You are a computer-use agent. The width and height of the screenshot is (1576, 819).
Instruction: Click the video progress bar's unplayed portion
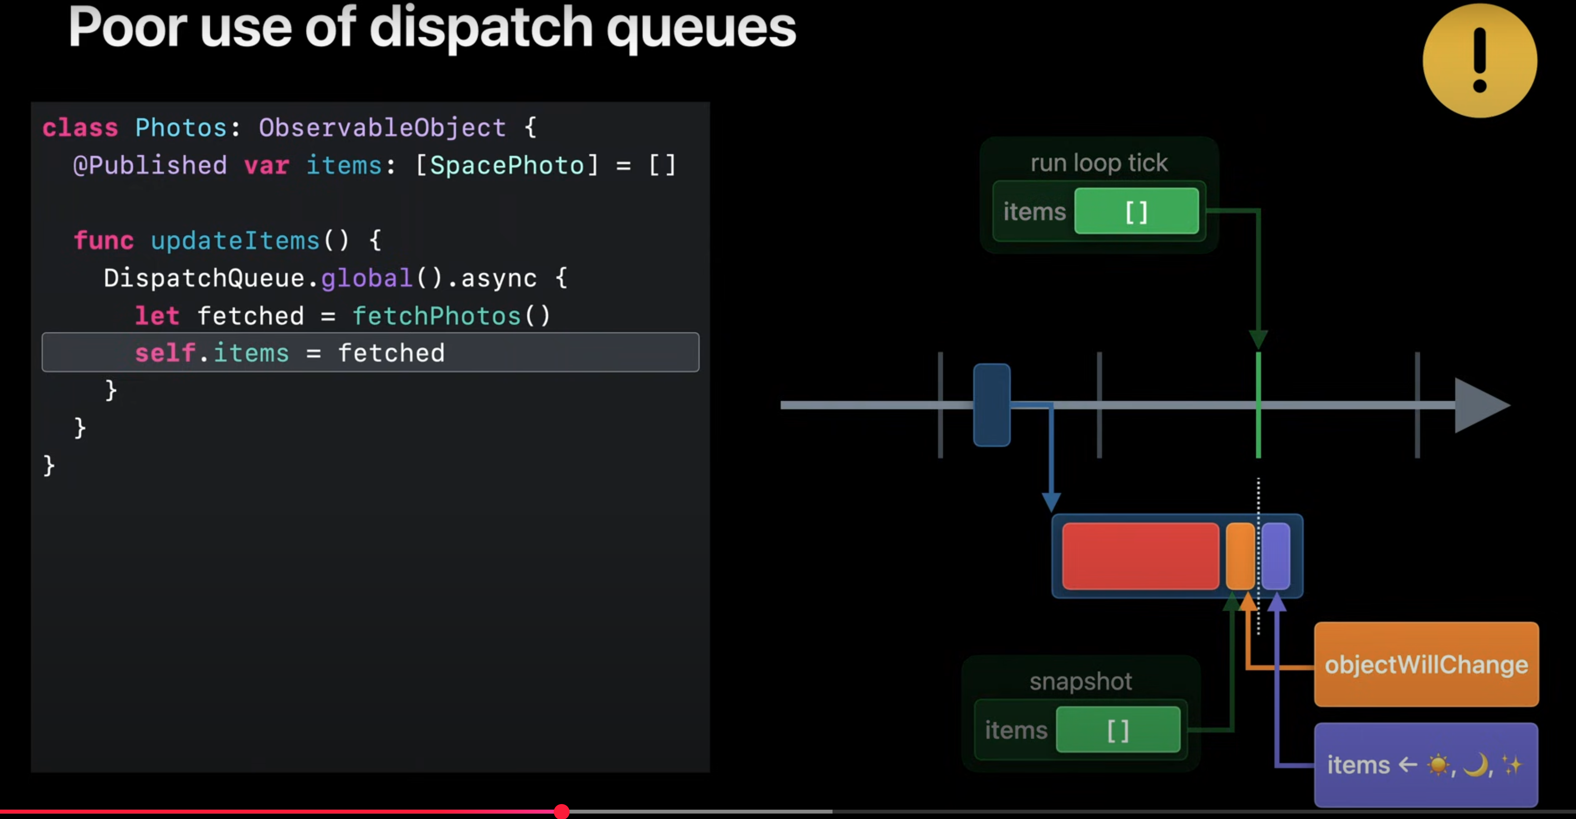click(1040, 812)
